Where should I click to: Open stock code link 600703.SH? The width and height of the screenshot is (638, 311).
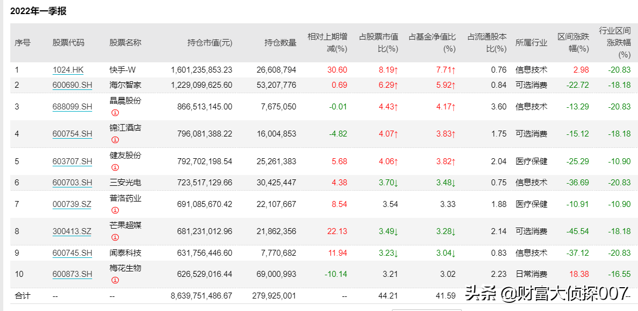73,183
